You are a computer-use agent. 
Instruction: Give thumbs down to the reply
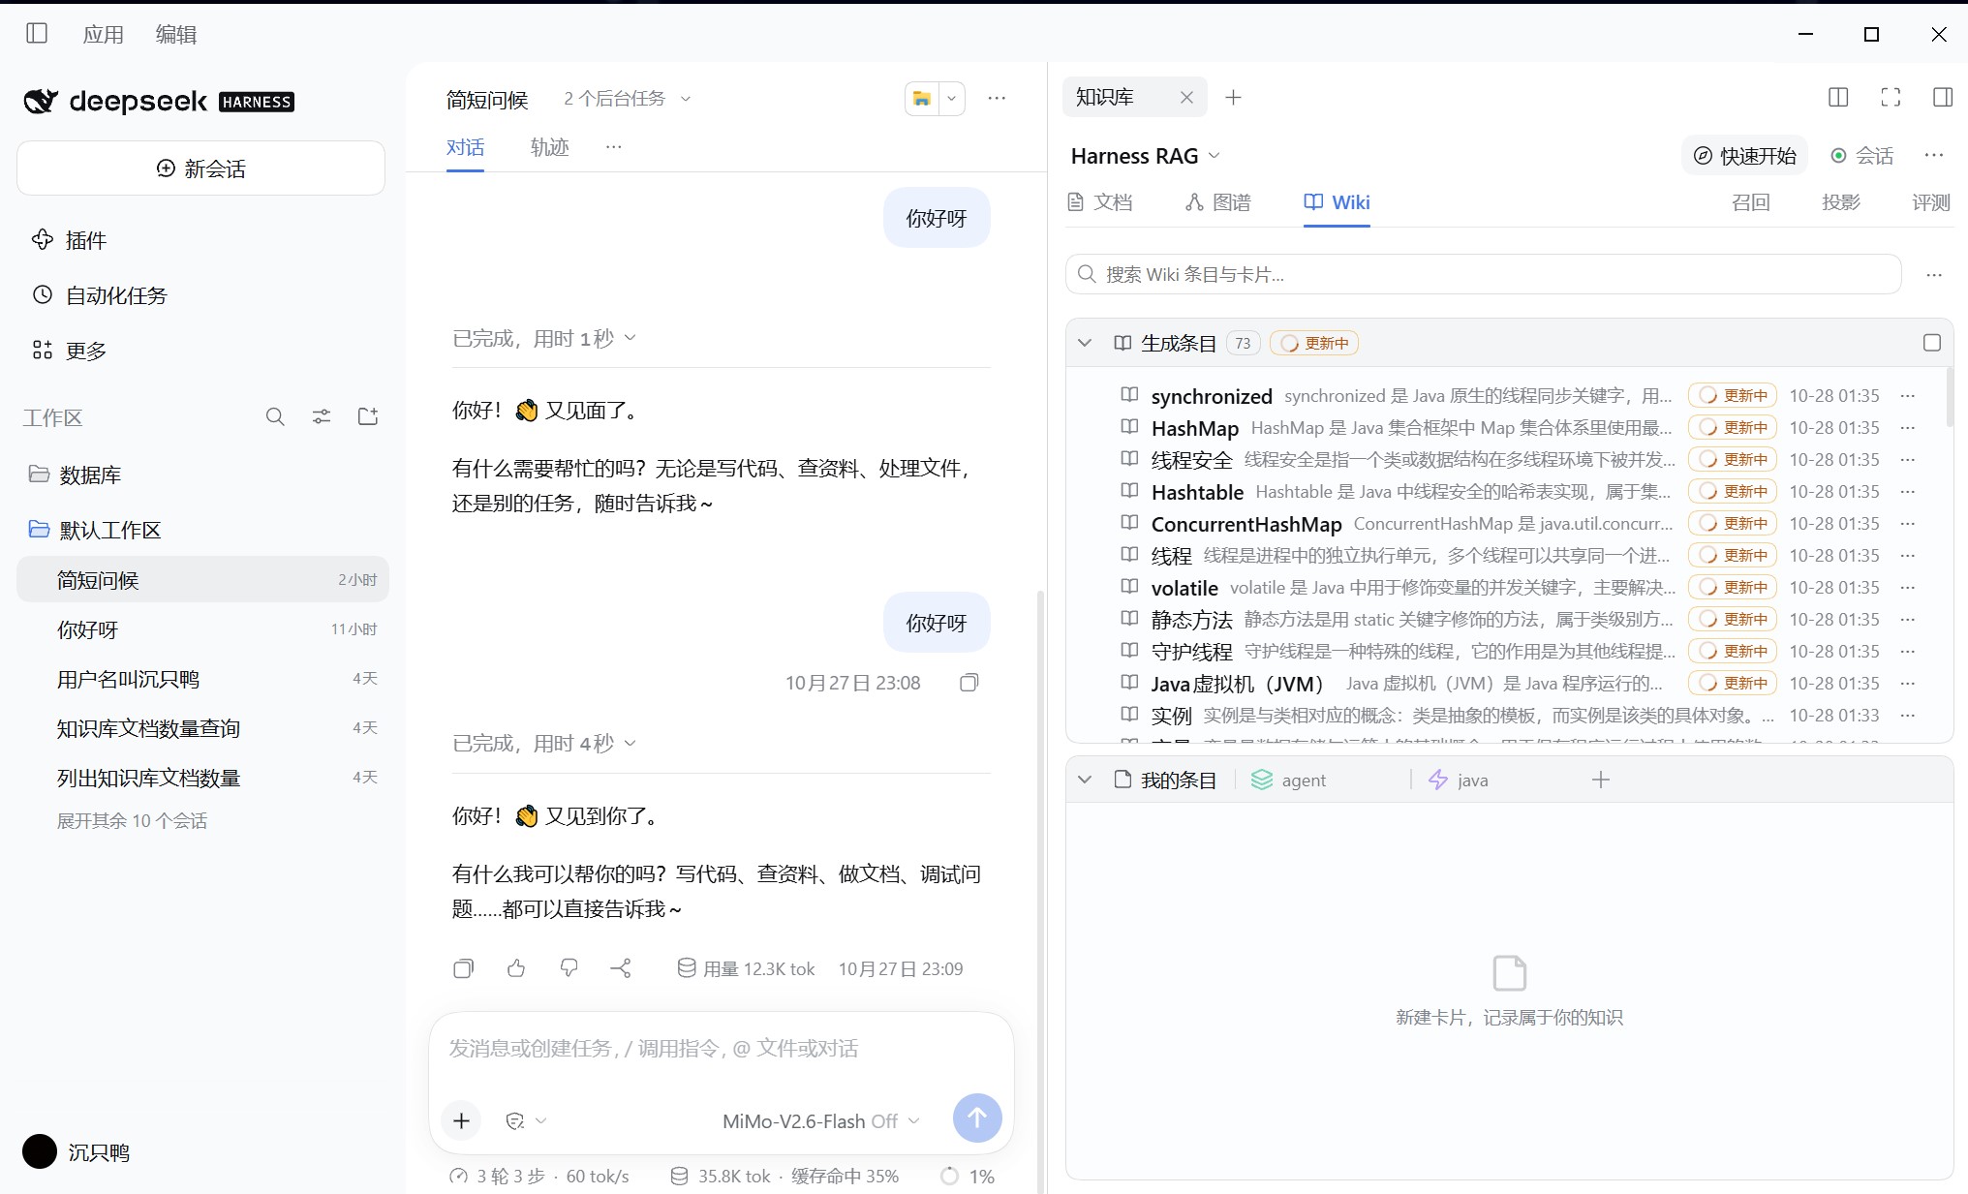(x=569, y=968)
